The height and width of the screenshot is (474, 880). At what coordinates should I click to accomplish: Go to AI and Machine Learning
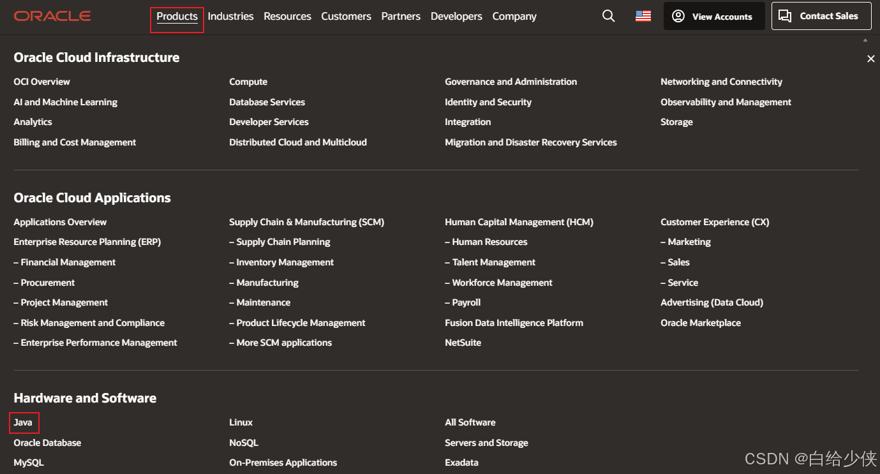tap(65, 102)
